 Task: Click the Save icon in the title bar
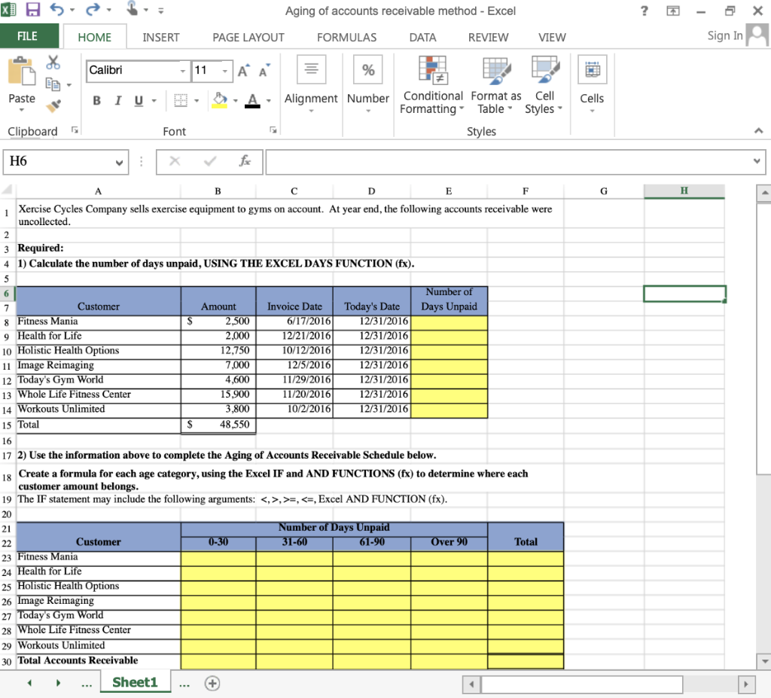tap(32, 9)
